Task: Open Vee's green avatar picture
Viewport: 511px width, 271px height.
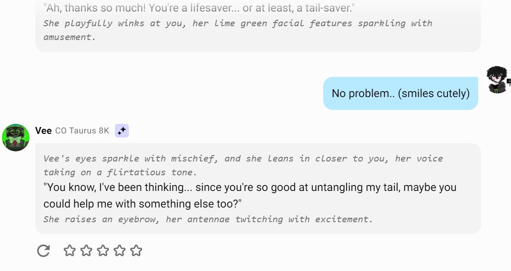Action: (x=16, y=138)
